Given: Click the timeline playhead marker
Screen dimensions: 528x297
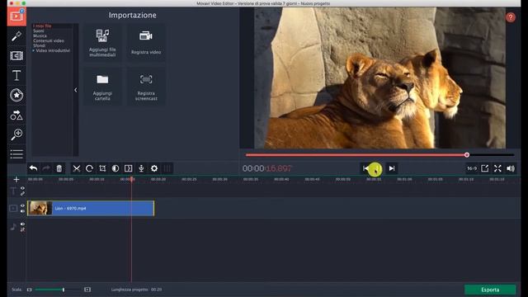Looking at the screenshot, I should [x=132, y=179].
